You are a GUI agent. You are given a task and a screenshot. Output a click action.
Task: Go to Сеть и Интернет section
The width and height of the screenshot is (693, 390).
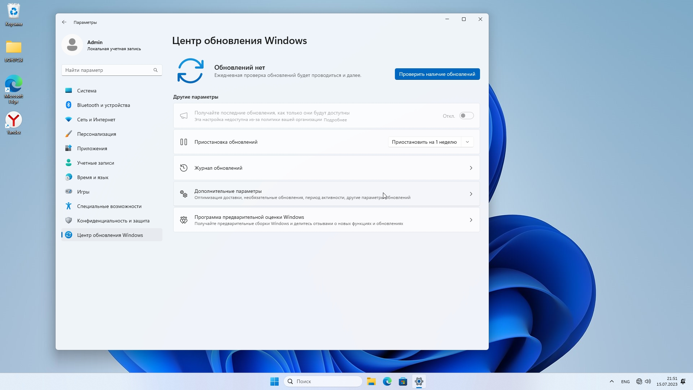pos(96,120)
